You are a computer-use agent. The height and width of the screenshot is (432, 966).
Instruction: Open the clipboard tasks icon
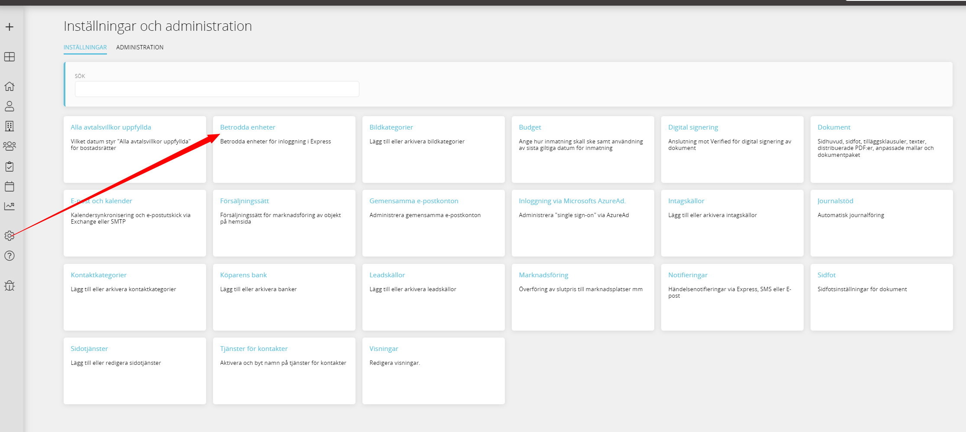pyautogui.click(x=10, y=166)
